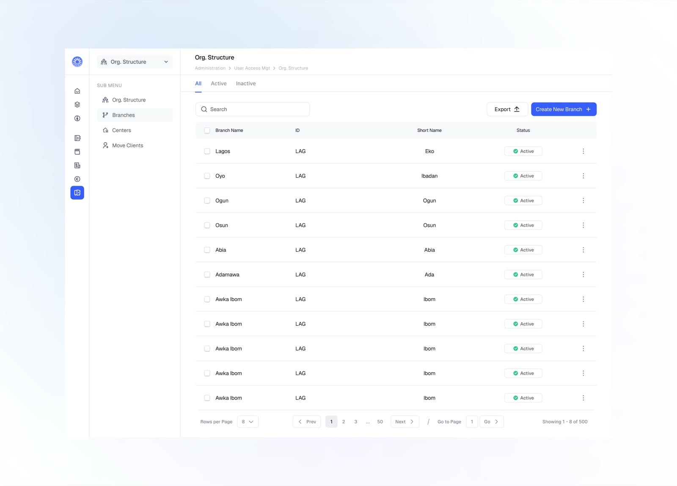This screenshot has height=486, width=677.
Task: Open the home icon in the sidebar
Action: click(x=77, y=91)
